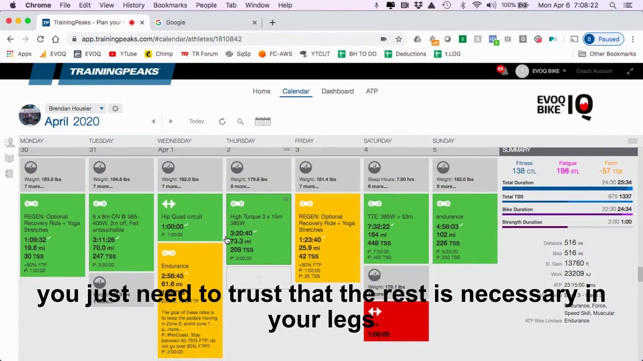This screenshot has height=361, width=643.
Task: Expand Wednesday's 7 more metrics
Action: [x=171, y=187]
